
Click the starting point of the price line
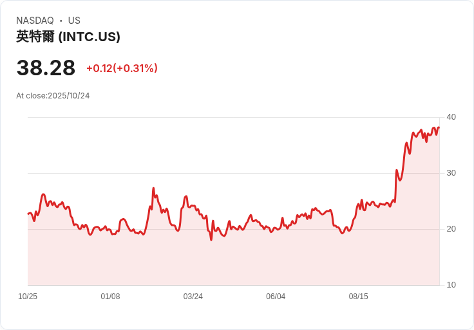28,214
